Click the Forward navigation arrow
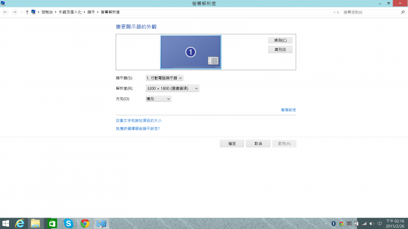Image resolution: width=408 pixels, height=229 pixels. 15,12
